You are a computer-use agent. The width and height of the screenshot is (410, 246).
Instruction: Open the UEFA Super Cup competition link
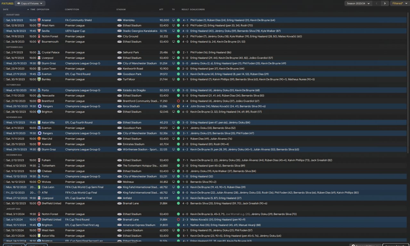[x=75, y=31]
